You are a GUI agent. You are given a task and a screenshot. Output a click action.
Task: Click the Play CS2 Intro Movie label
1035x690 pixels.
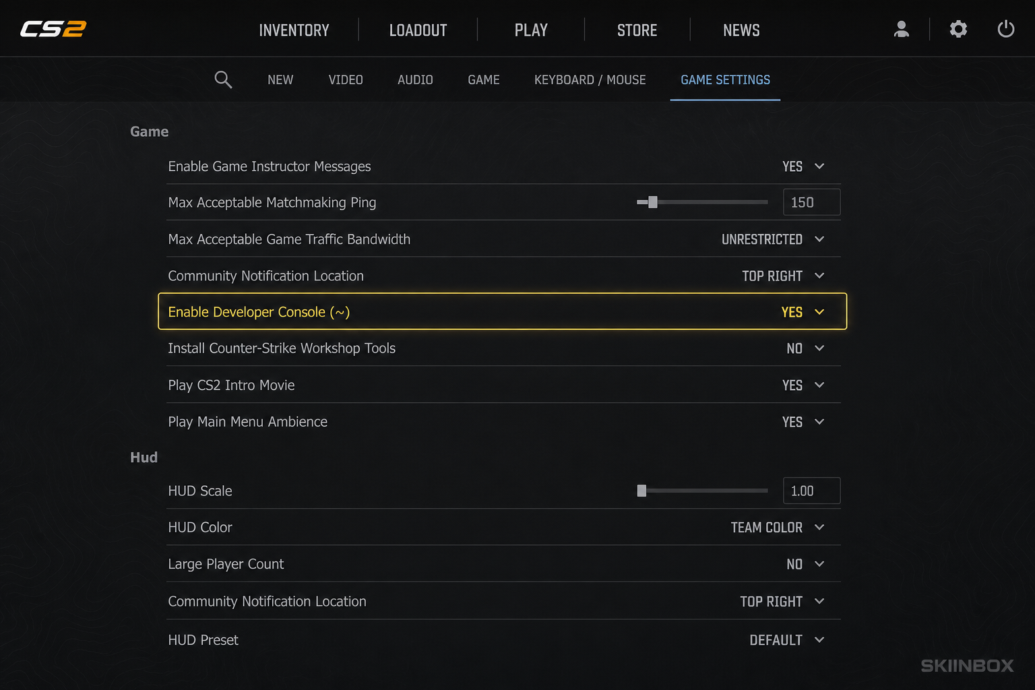click(231, 385)
